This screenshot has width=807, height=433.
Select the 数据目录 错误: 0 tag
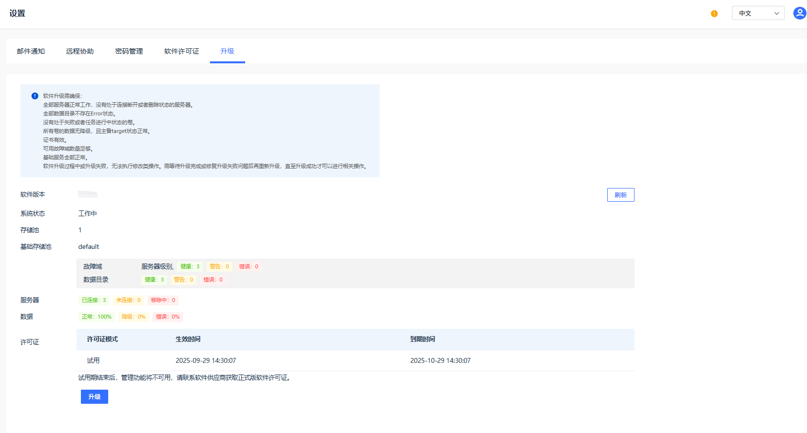click(x=213, y=280)
